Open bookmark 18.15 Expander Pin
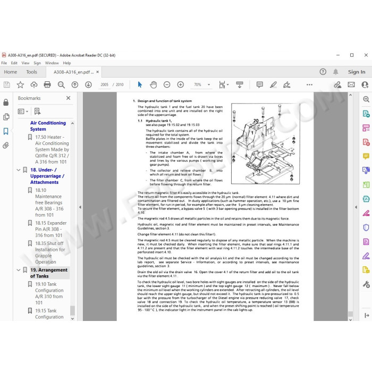Image resolution: width=372 pixels, height=372 pixels. (x=51, y=229)
